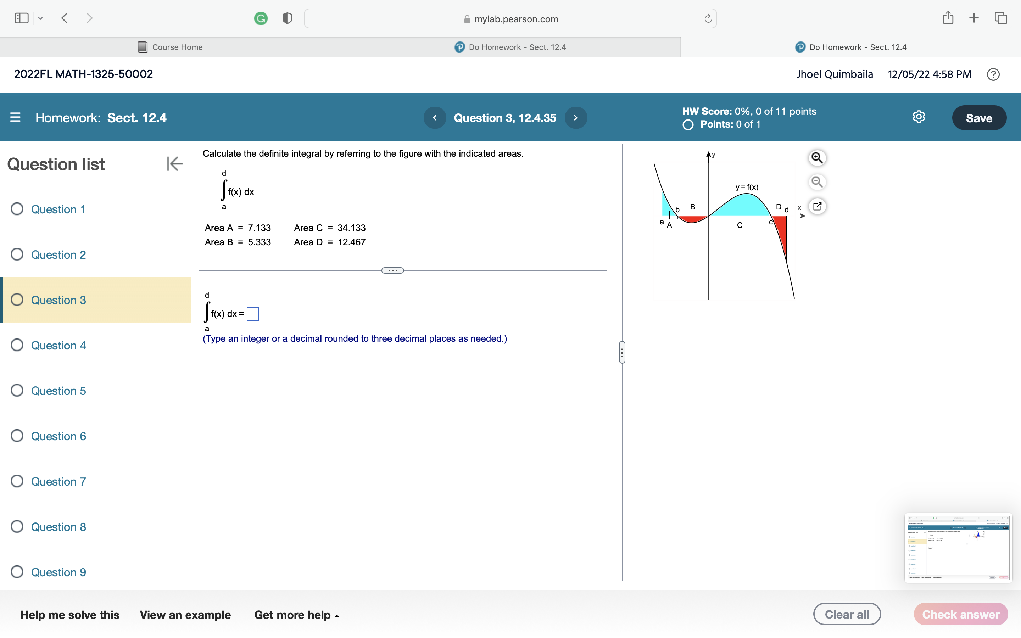Select Question 8 radio circle
This screenshot has height=638, width=1021.
coord(17,527)
